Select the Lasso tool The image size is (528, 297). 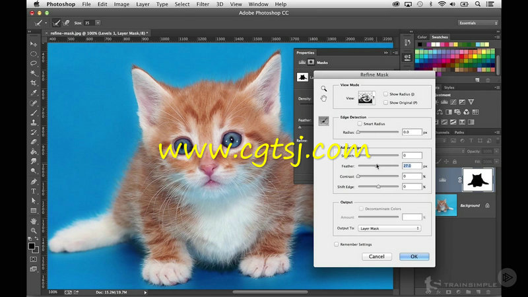click(34, 63)
